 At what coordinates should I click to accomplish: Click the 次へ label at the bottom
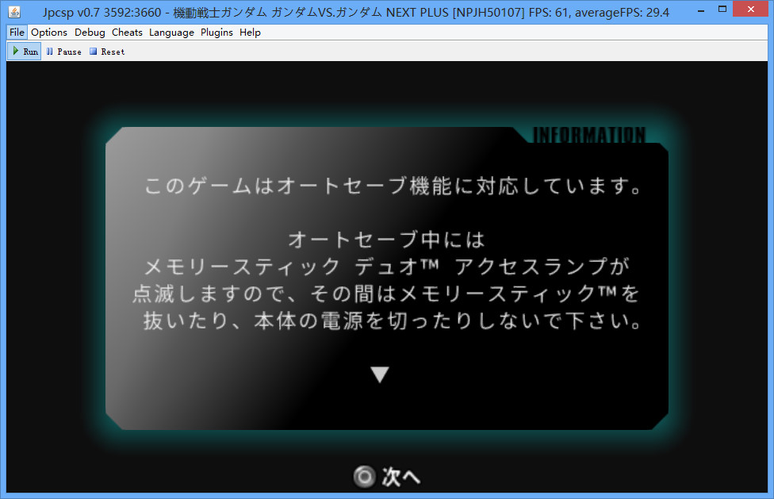pos(400,477)
